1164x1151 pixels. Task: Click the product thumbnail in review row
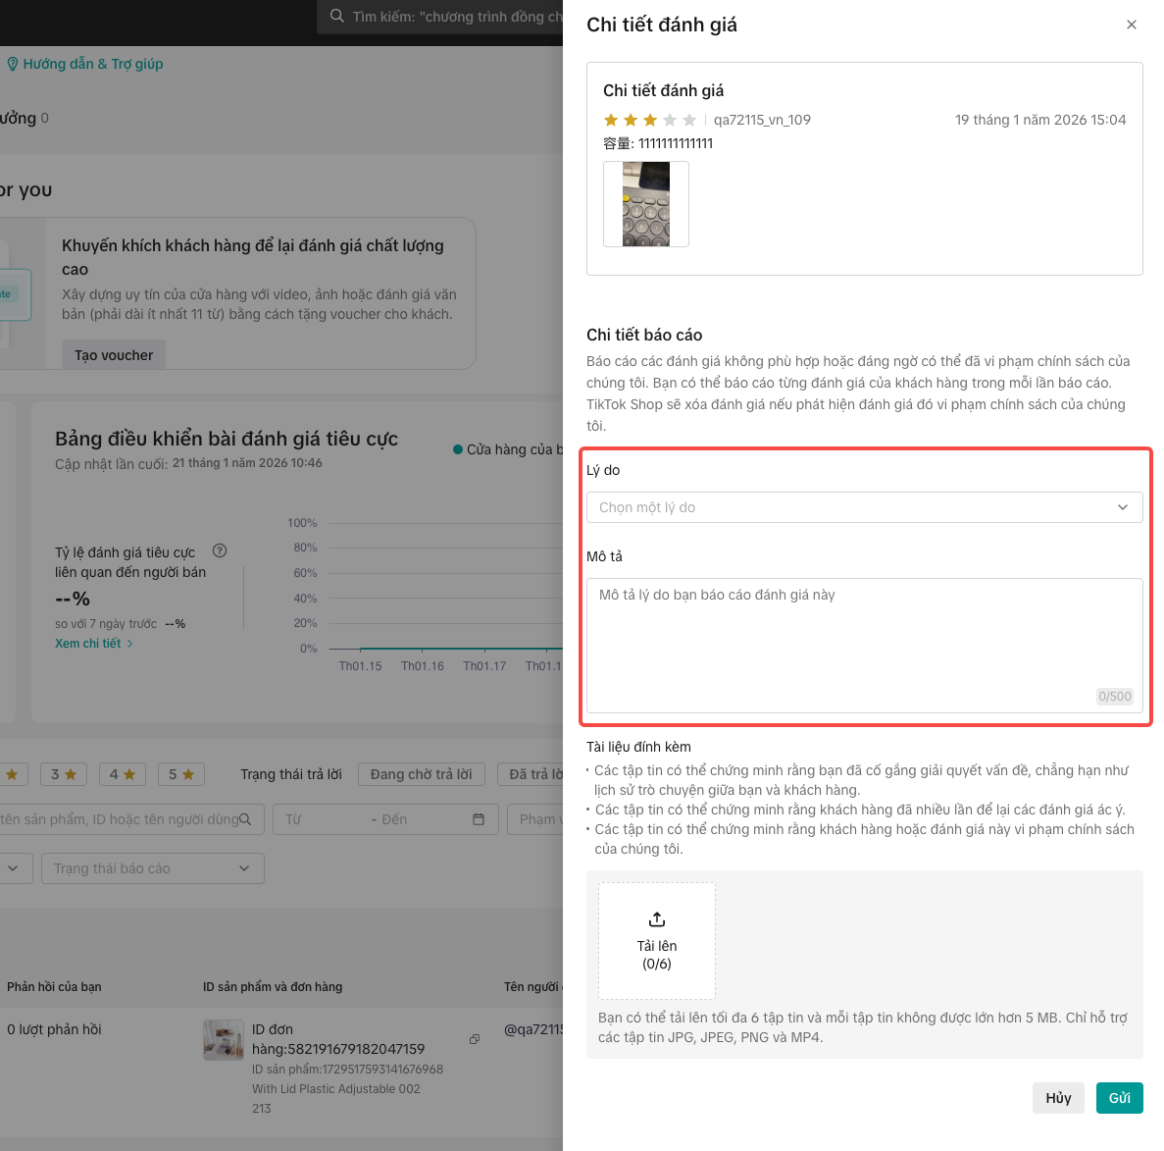point(224,1039)
